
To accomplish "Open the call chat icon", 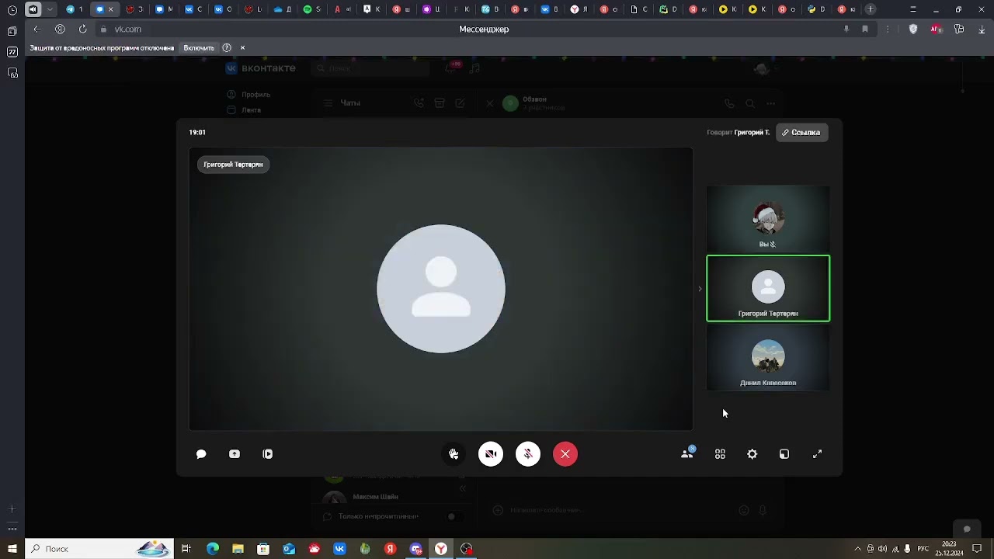I will tap(201, 454).
